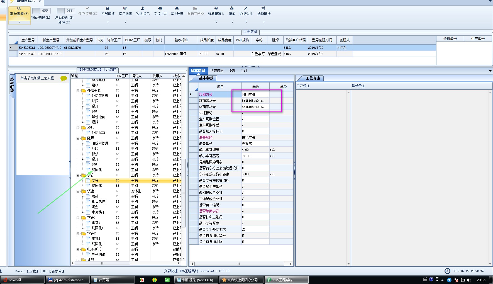Click the 集成 download icon
The image size is (493, 284).
pos(232,8)
